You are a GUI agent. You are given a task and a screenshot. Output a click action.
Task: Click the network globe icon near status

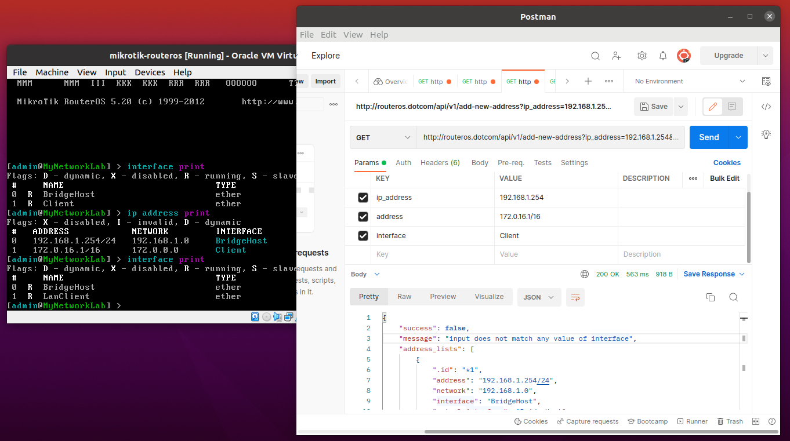(x=585, y=274)
